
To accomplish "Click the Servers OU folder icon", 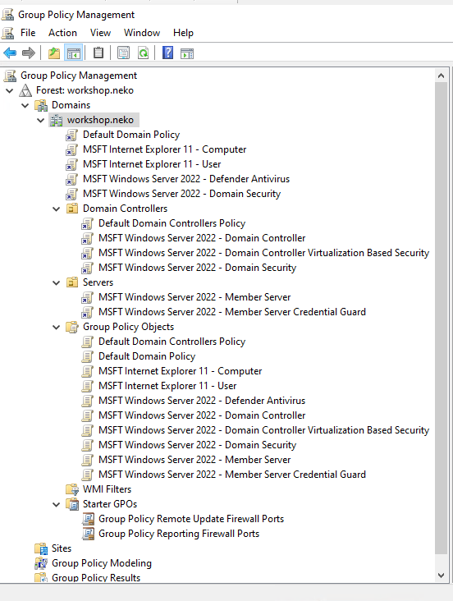I will [72, 282].
